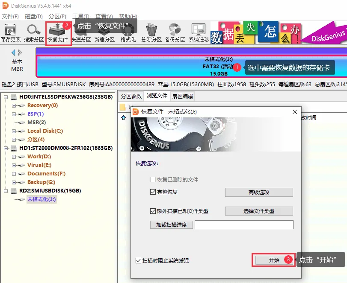
Task: Toggle the Complete Recovery (完整恢复) checkbox
Action: click(153, 192)
